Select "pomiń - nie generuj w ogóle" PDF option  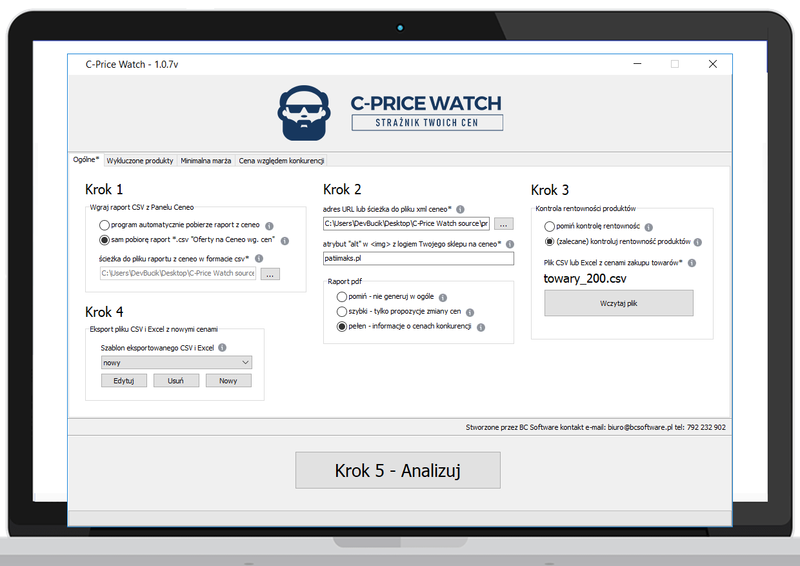(x=342, y=297)
